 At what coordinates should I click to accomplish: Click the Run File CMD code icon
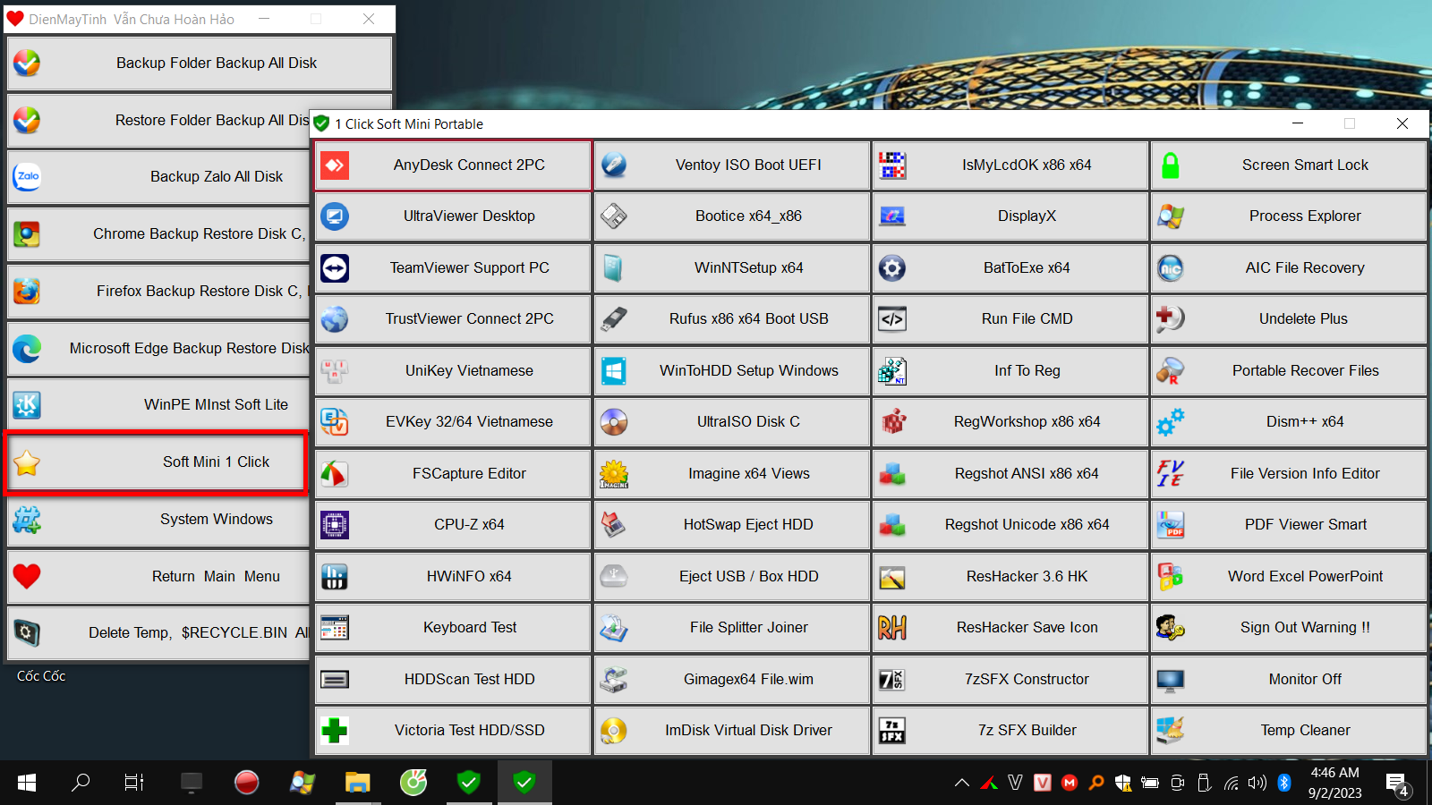[x=892, y=319]
